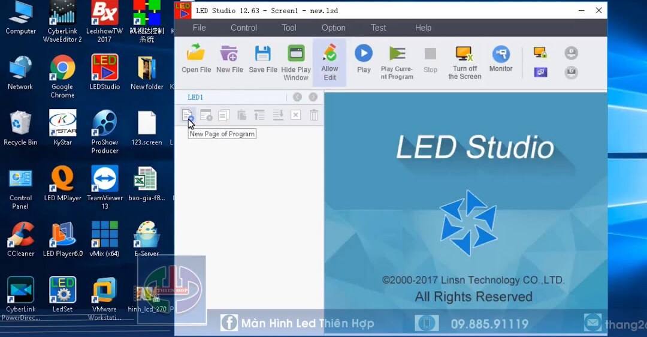Click the next screen round arrow button
Viewport: 647px width, 337px height.
point(313,97)
